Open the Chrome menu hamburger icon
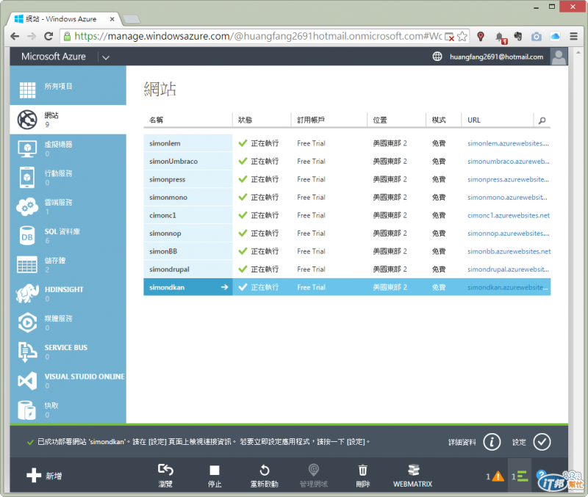This screenshot has height=497, width=588. point(573,36)
